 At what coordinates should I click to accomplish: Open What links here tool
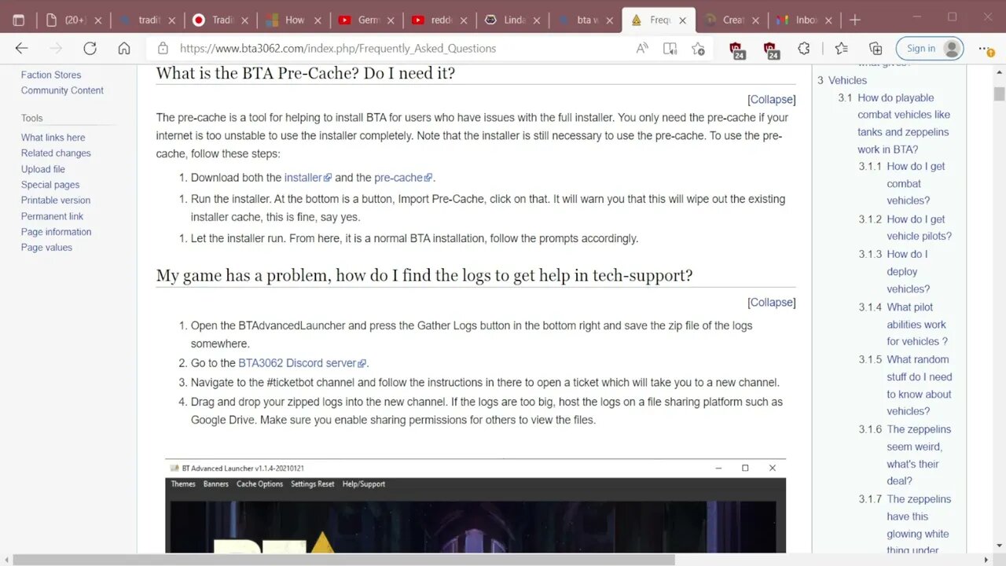pyautogui.click(x=53, y=138)
